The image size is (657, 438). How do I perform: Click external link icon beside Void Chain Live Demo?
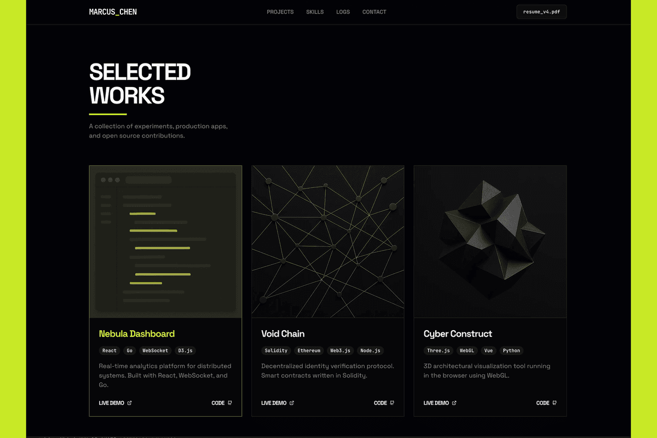(x=292, y=403)
